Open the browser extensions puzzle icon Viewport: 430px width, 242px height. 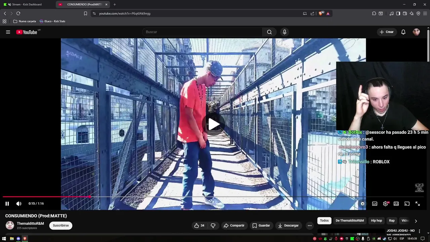pos(374,13)
